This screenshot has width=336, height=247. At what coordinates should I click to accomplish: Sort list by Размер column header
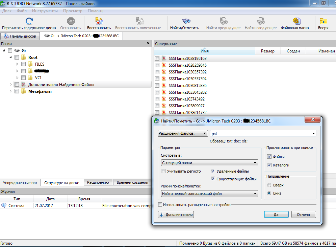pyautogui.click(x=268, y=51)
